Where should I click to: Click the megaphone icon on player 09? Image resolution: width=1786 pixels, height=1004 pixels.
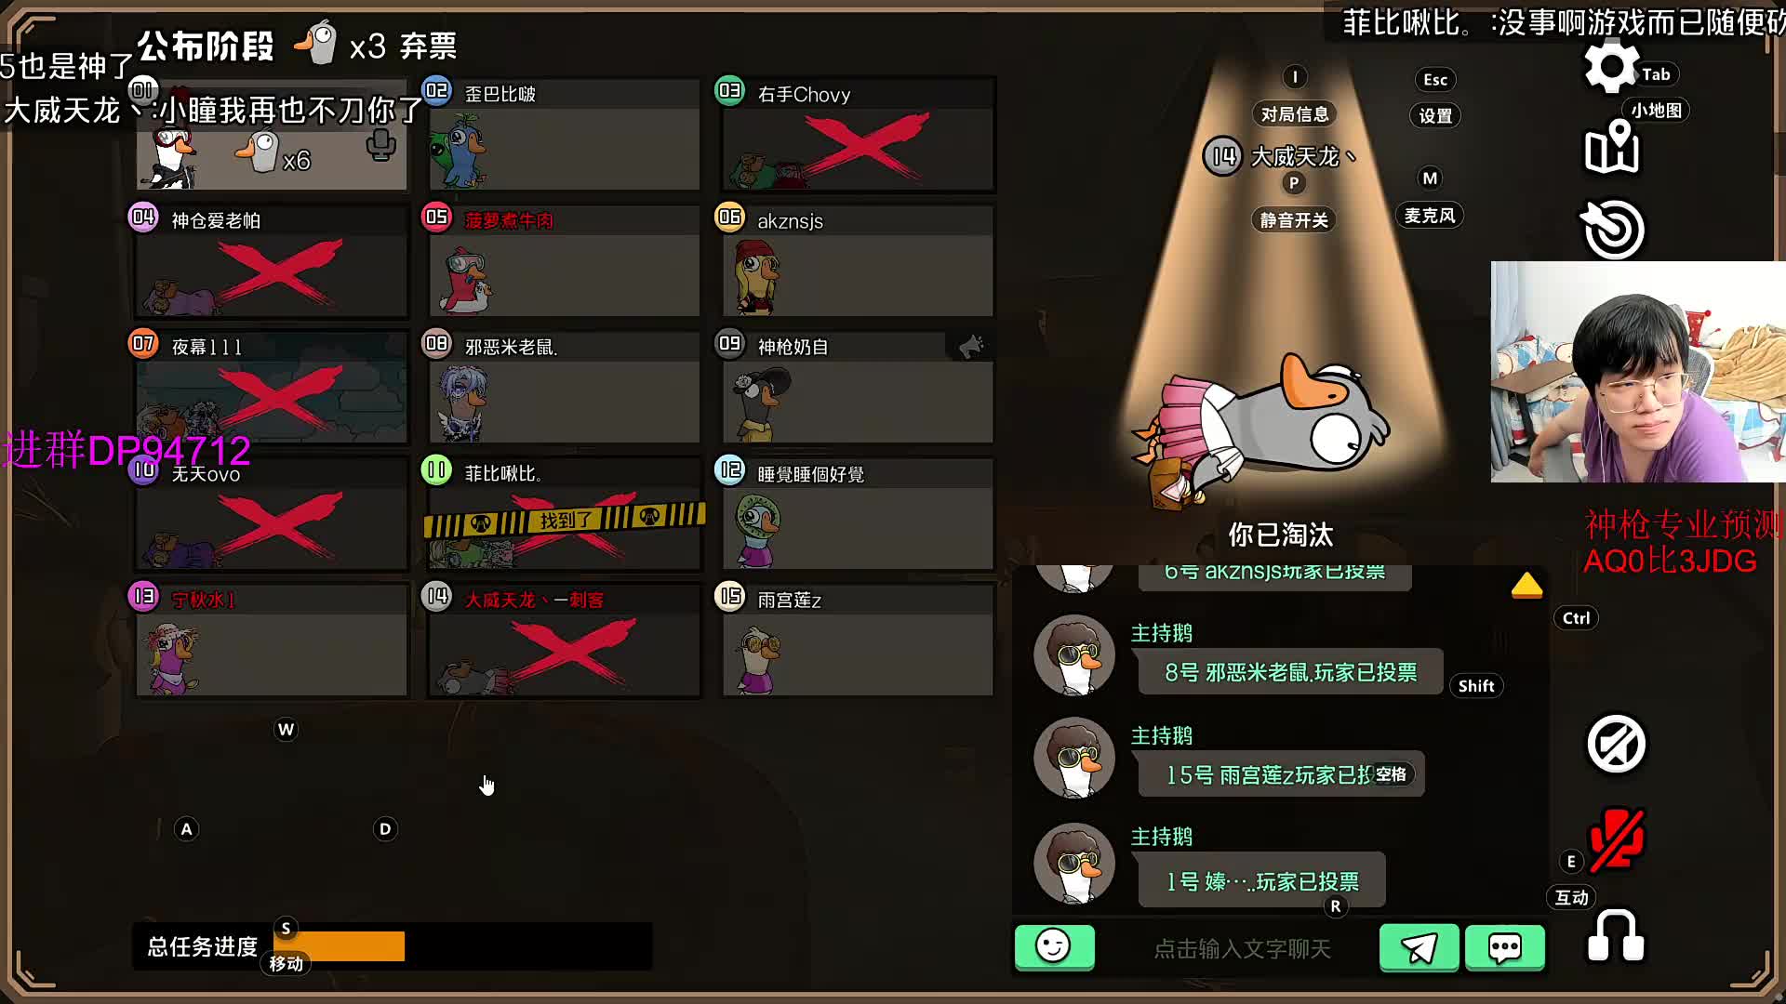[970, 347]
